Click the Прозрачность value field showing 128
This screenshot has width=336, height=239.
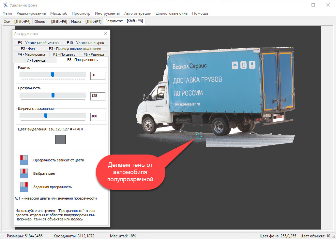pyautogui.click(x=98, y=96)
